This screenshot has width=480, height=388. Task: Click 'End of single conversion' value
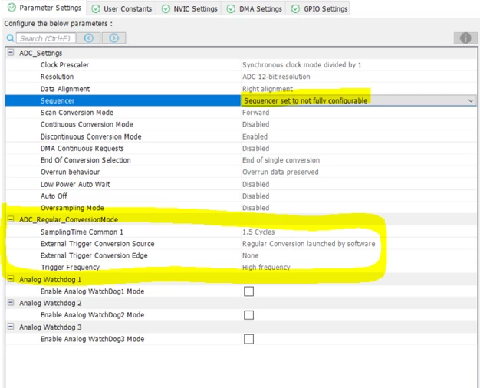(x=281, y=160)
